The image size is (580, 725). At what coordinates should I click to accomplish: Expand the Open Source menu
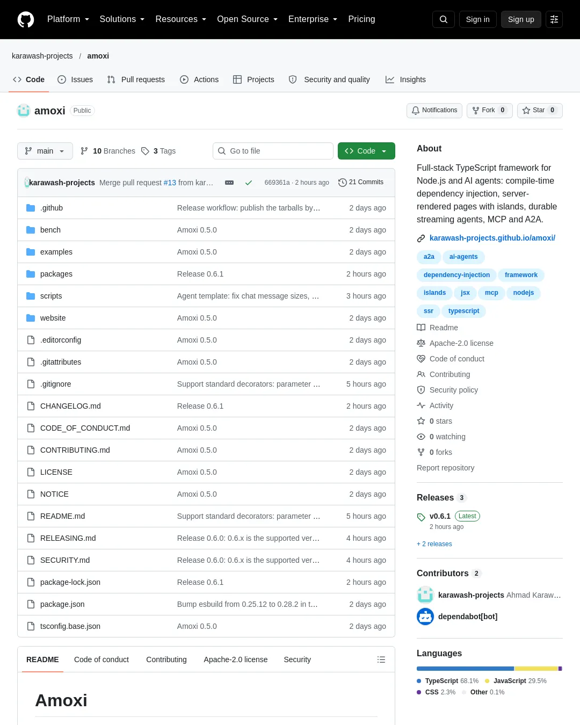click(x=248, y=19)
